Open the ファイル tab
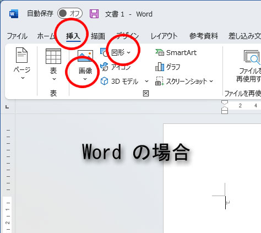 pos(17,36)
